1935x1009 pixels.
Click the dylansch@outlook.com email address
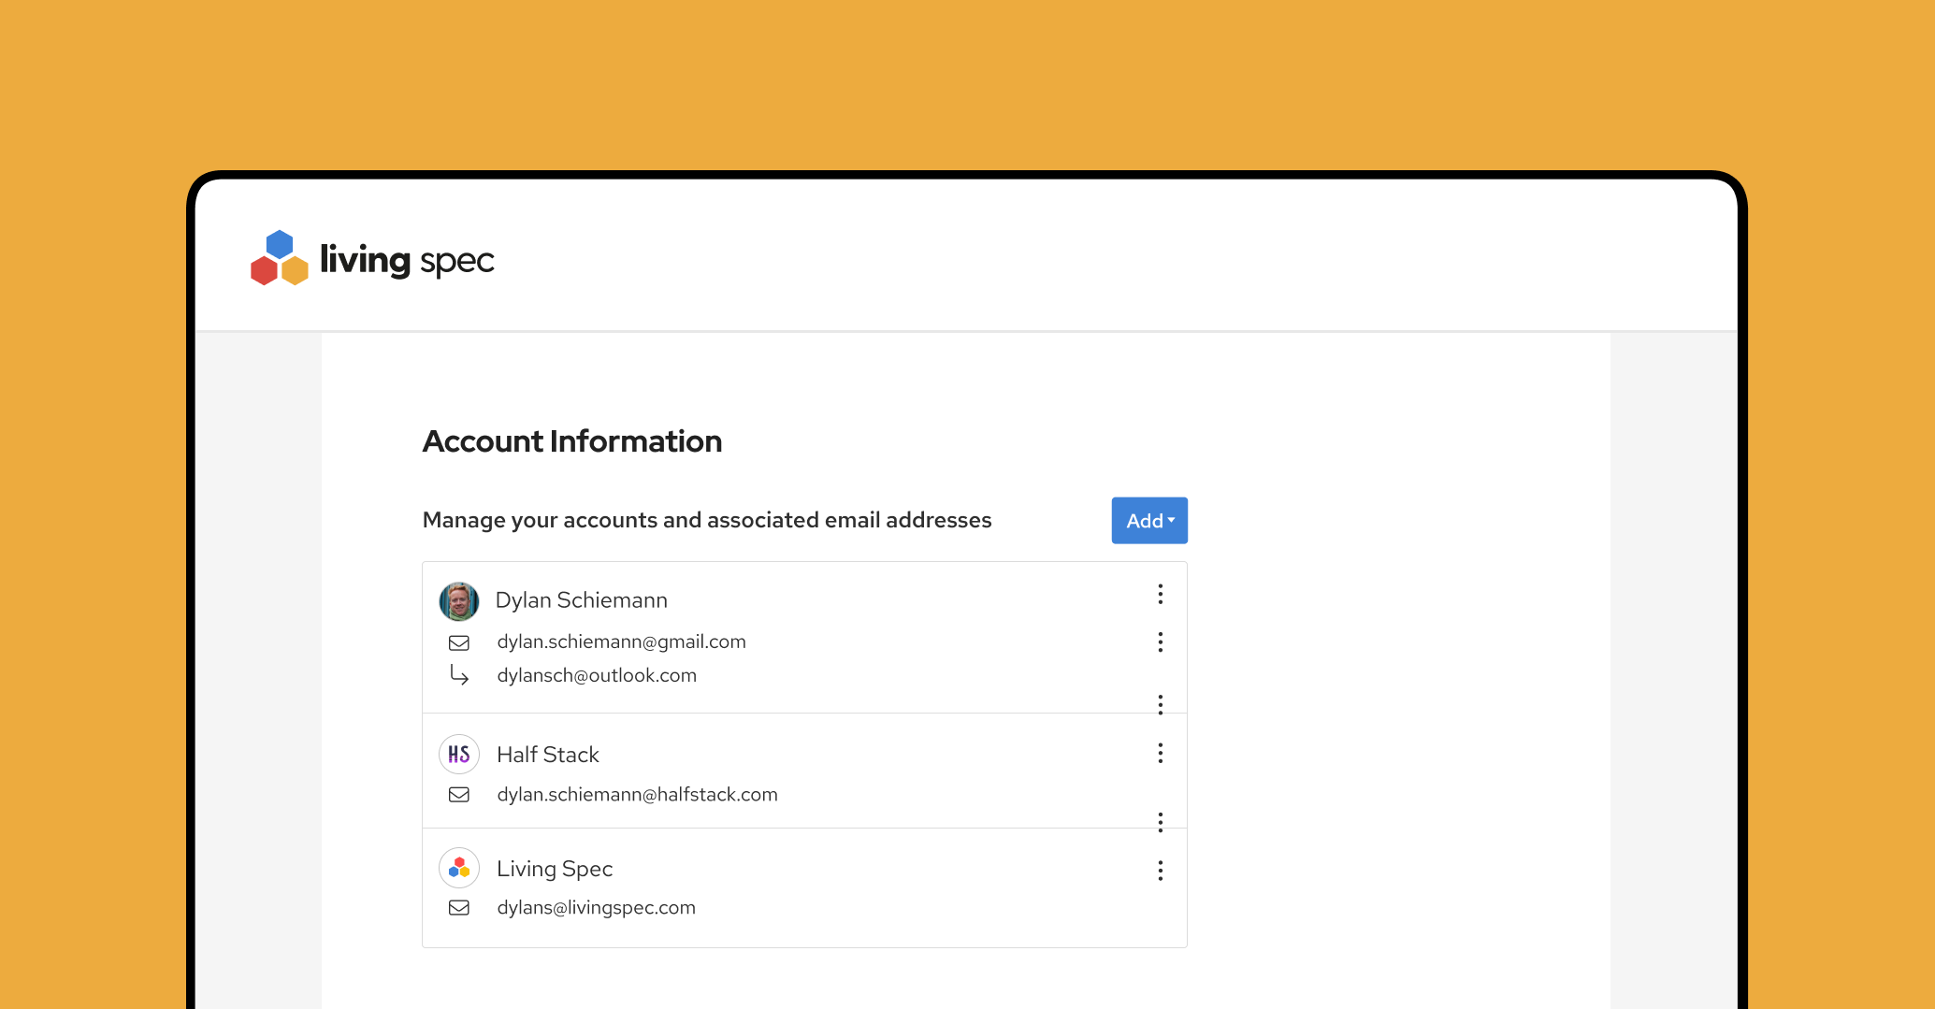(597, 675)
